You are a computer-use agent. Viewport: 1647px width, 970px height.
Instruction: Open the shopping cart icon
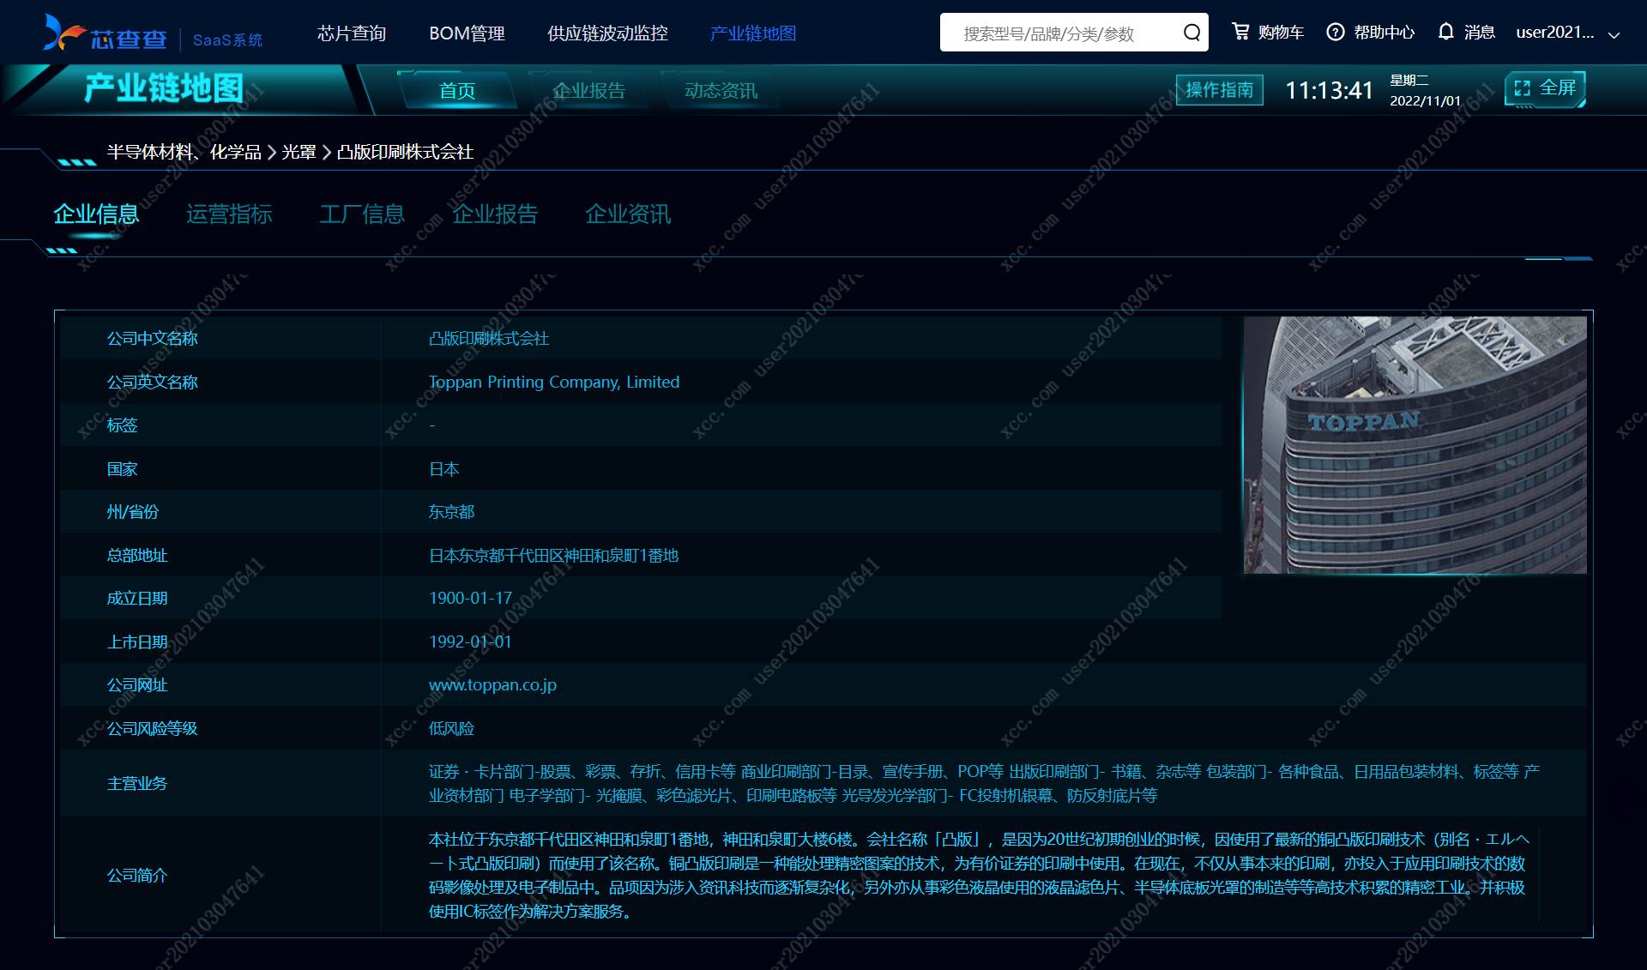1240,32
